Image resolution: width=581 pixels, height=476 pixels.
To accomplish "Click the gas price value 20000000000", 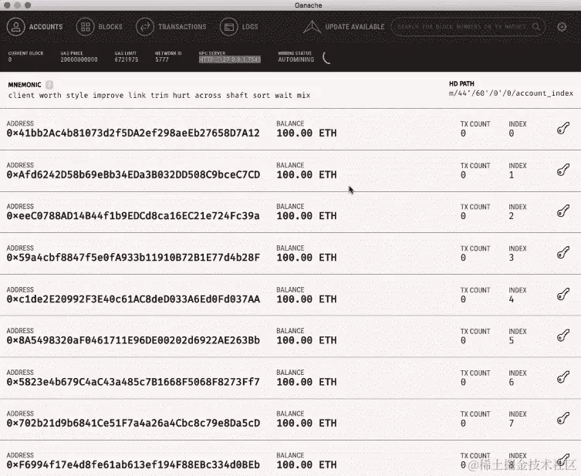I will [x=79, y=59].
